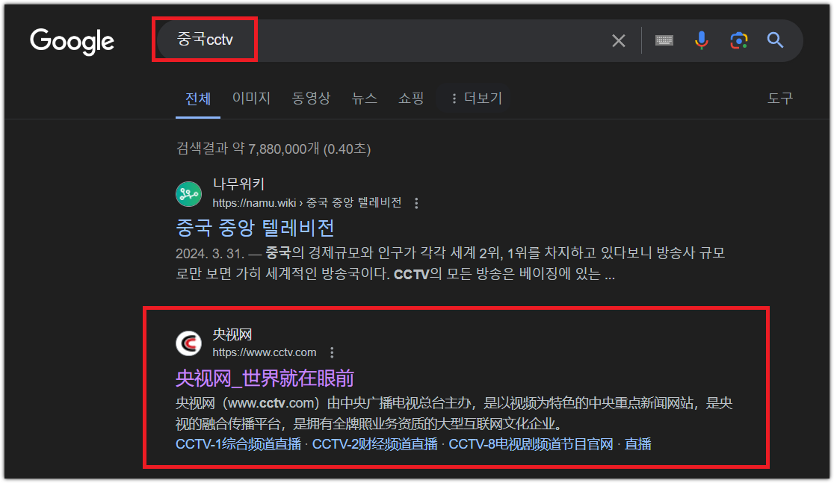Open Google Lens image search
The height and width of the screenshot is (483, 834).
coord(738,40)
